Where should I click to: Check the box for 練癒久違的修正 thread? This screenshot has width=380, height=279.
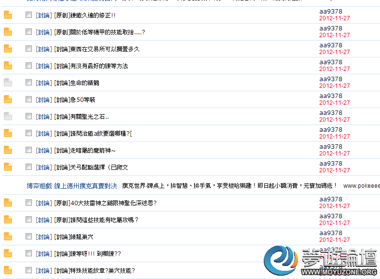pyautogui.click(x=28, y=15)
